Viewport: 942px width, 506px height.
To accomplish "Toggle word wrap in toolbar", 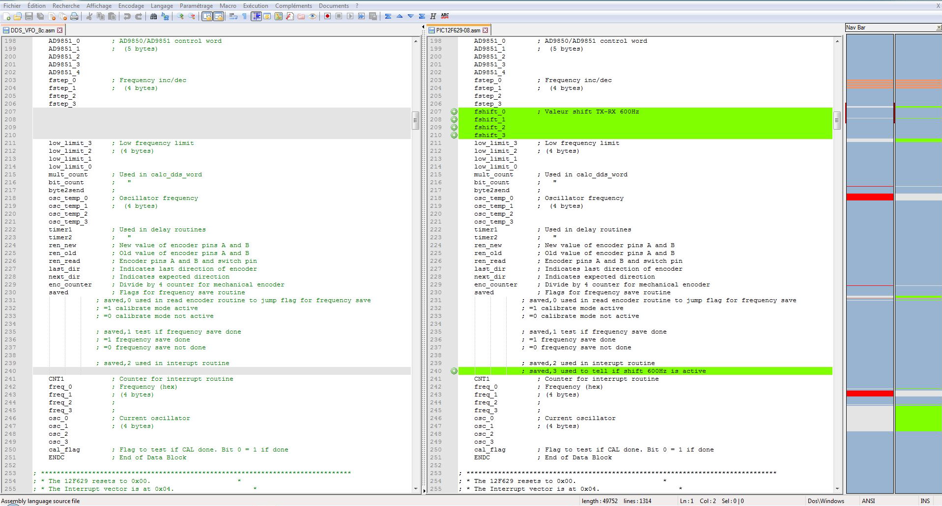I will click(x=233, y=16).
